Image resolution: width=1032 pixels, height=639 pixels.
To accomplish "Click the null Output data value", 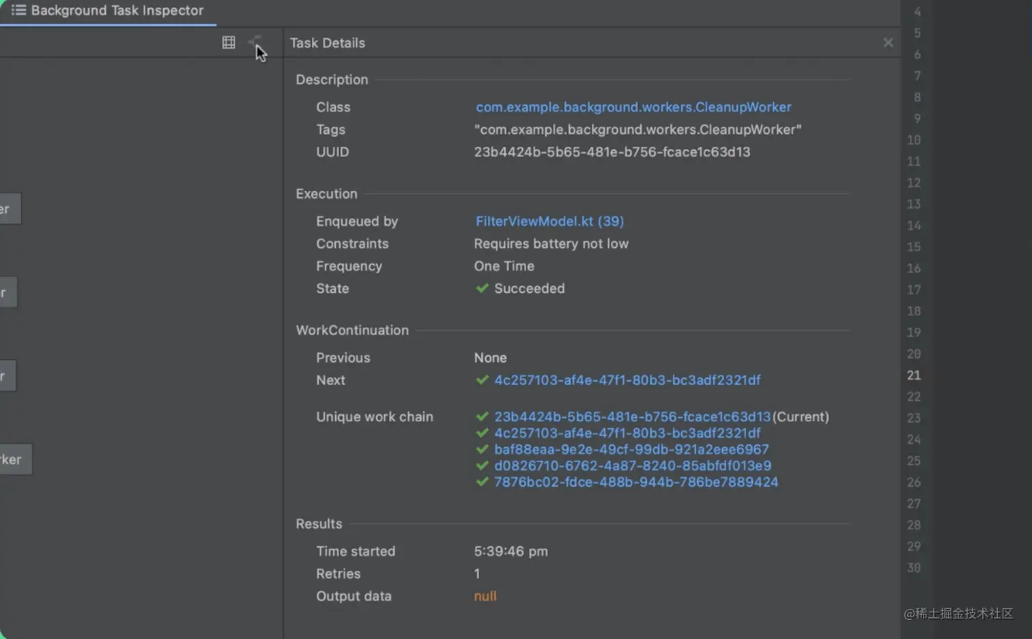I will pyautogui.click(x=485, y=596).
